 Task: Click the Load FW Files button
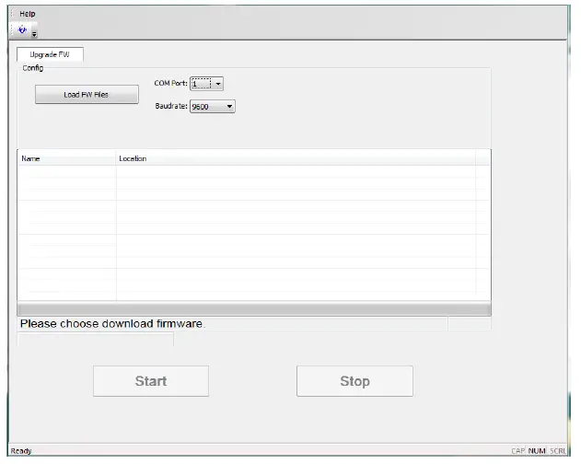point(87,95)
